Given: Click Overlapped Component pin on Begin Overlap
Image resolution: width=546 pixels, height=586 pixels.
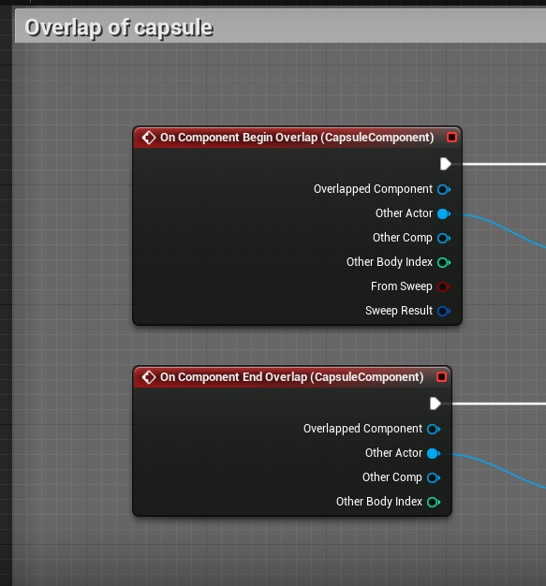Looking at the screenshot, I should click(x=444, y=189).
